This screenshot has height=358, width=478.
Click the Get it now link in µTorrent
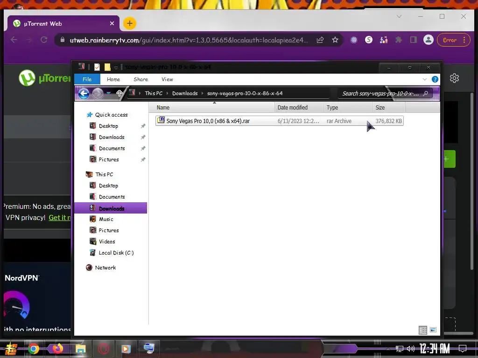[60, 218]
